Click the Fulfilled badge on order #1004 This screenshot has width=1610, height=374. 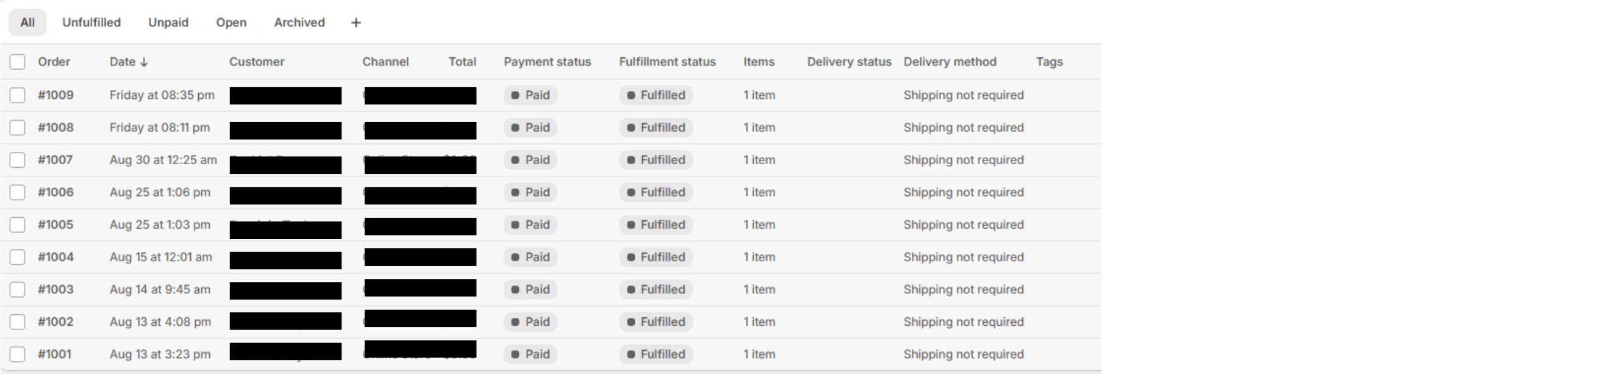pyautogui.click(x=656, y=257)
